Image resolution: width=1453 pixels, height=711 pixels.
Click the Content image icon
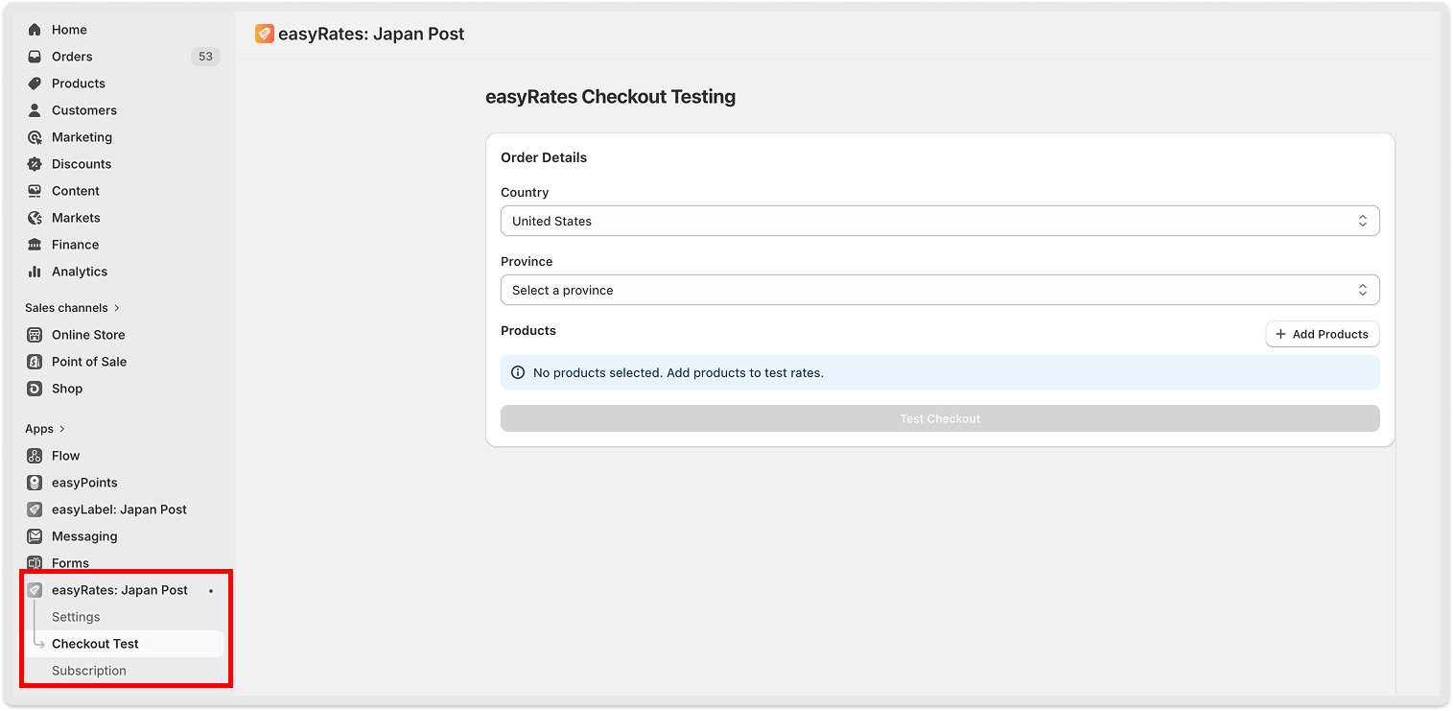(x=35, y=191)
